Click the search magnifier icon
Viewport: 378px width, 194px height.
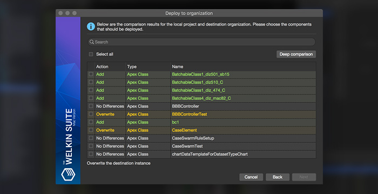92,42
